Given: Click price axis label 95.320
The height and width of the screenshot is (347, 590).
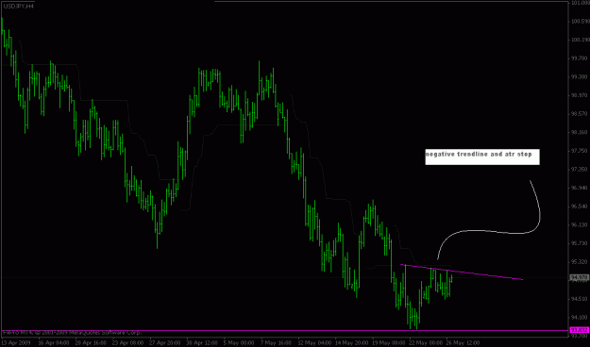Looking at the screenshot, I should pos(580,261).
